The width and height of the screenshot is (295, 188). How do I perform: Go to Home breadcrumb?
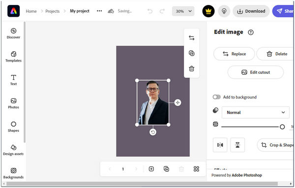tap(31, 11)
